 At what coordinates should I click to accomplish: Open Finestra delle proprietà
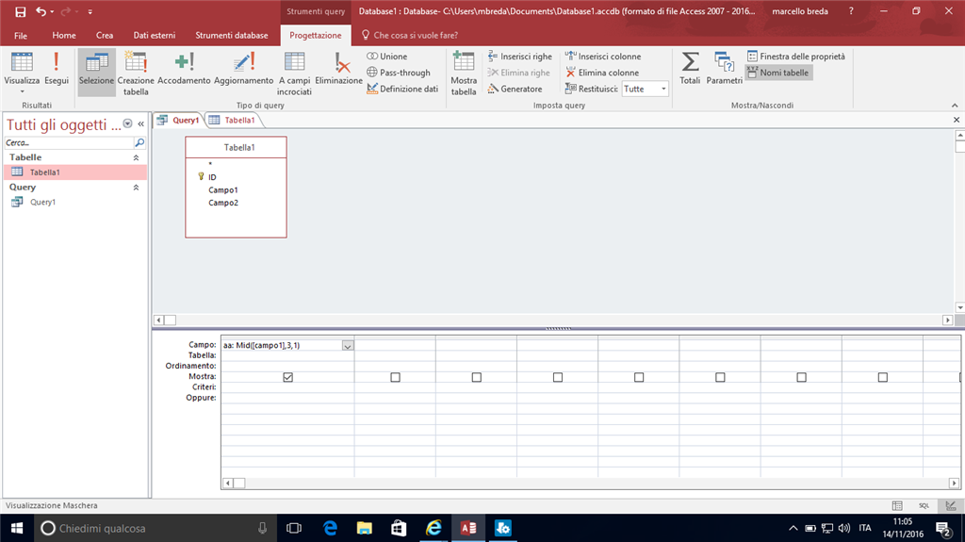click(796, 56)
